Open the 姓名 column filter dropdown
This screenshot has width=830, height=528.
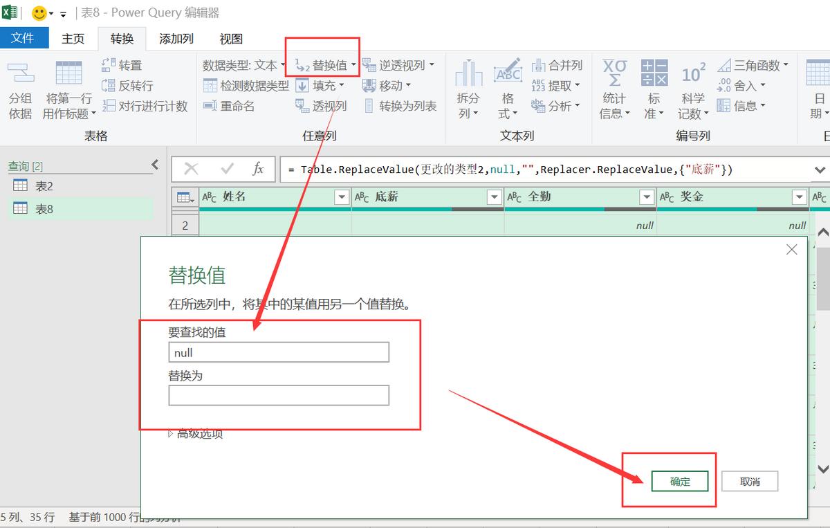click(342, 197)
